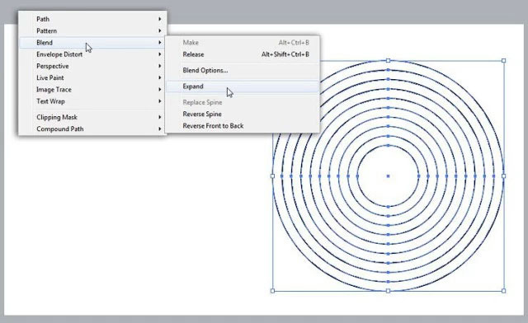This screenshot has width=528, height=323.
Task: Click the arrow next to Path
Action: [160, 19]
